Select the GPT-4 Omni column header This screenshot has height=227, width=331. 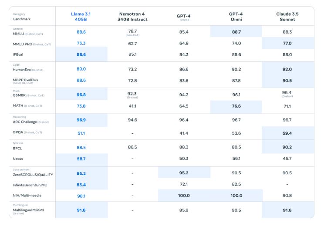tap(236, 17)
